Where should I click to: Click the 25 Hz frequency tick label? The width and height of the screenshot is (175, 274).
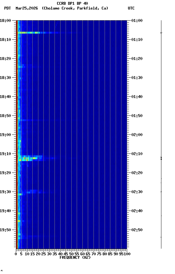tap(43, 254)
